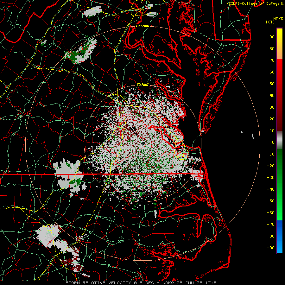
Task: Click the -20 knots scale label
Action: [x=271, y=166]
